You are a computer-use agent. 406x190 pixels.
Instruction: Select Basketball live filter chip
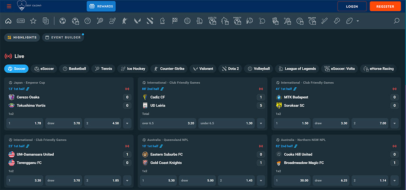(74, 69)
